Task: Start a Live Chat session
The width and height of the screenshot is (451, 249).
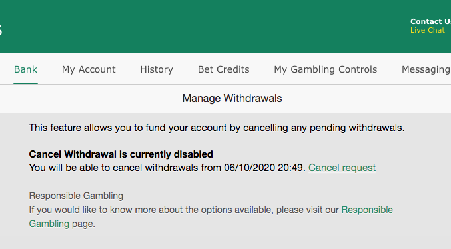Action: pyautogui.click(x=428, y=30)
